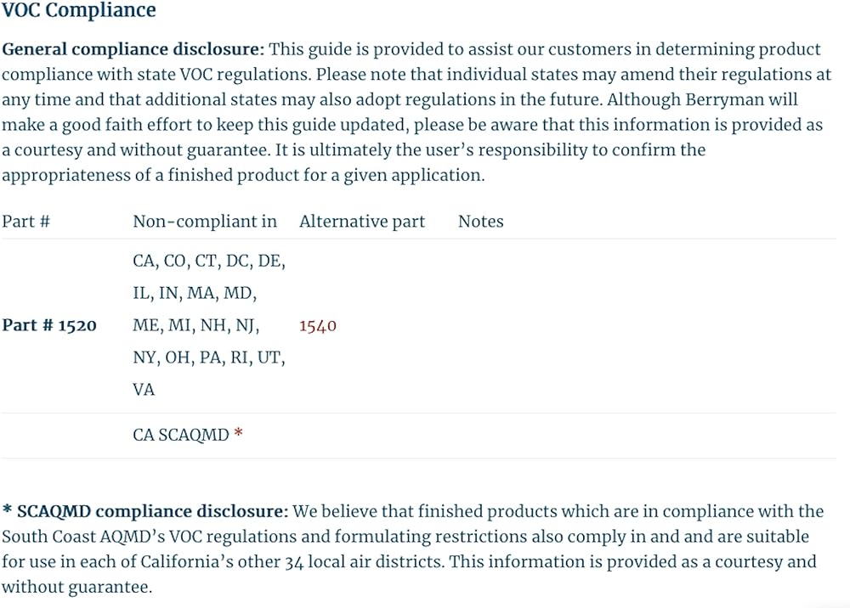Click the VA state entry
Viewport: 850px width, 608px height.
click(144, 390)
